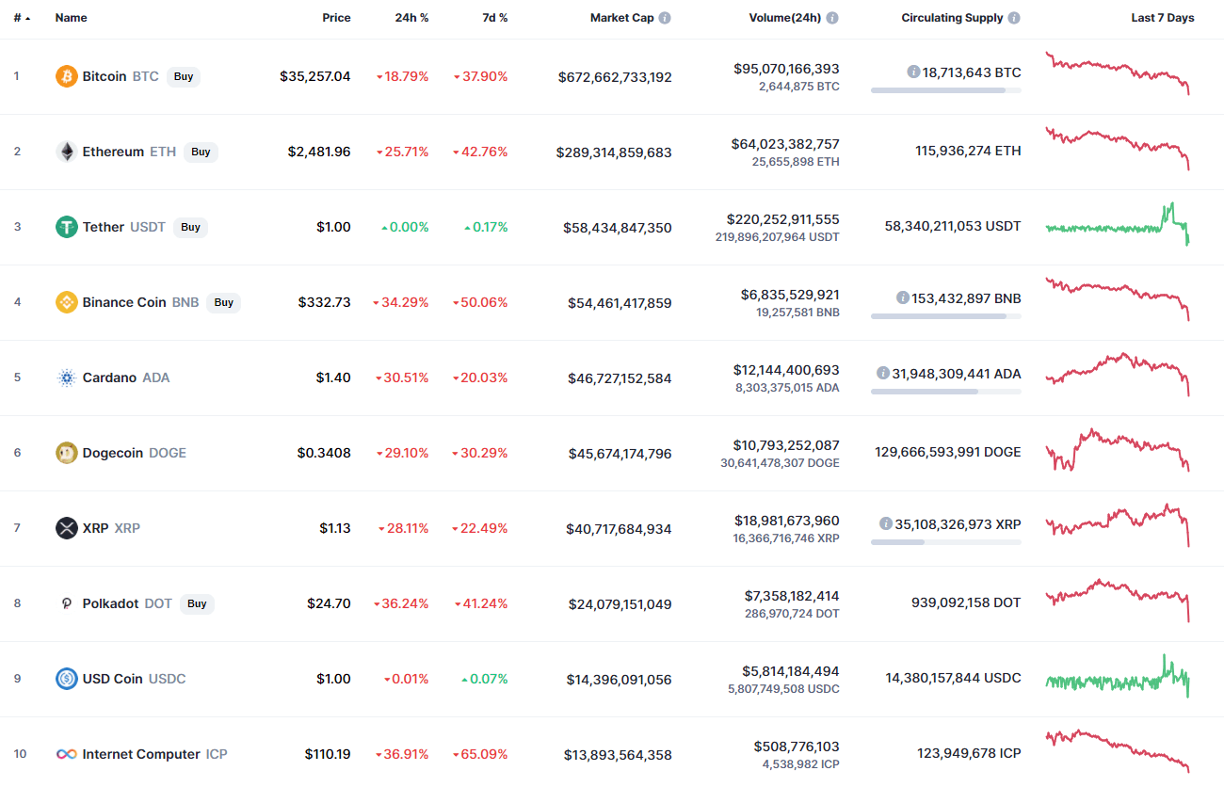Viewport: 1224px width, 787px height.
Task: Click the XRP circulating supply progress bar
Action: pos(945,541)
